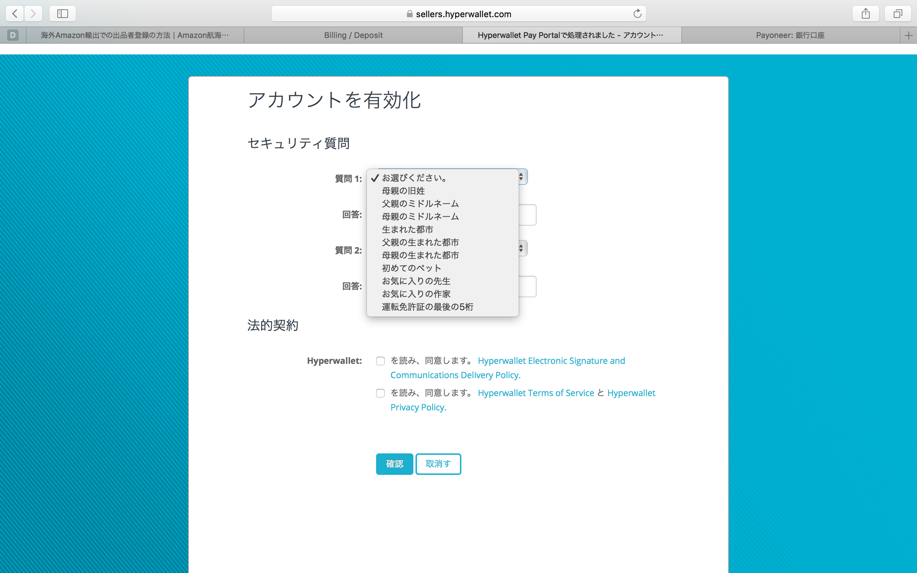Pick 初めてのペット option
Screen dimensions: 917x573
[443, 268]
